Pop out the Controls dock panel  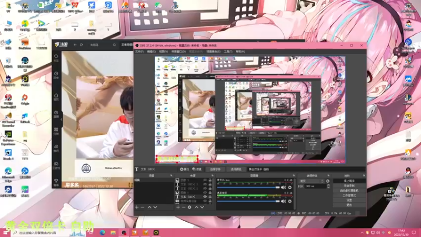364,175
